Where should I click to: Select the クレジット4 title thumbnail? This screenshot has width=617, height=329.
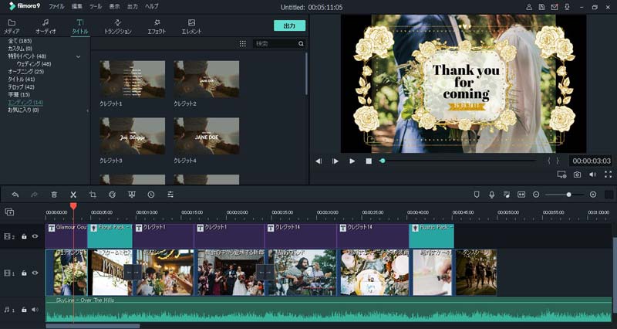pyautogui.click(x=207, y=136)
